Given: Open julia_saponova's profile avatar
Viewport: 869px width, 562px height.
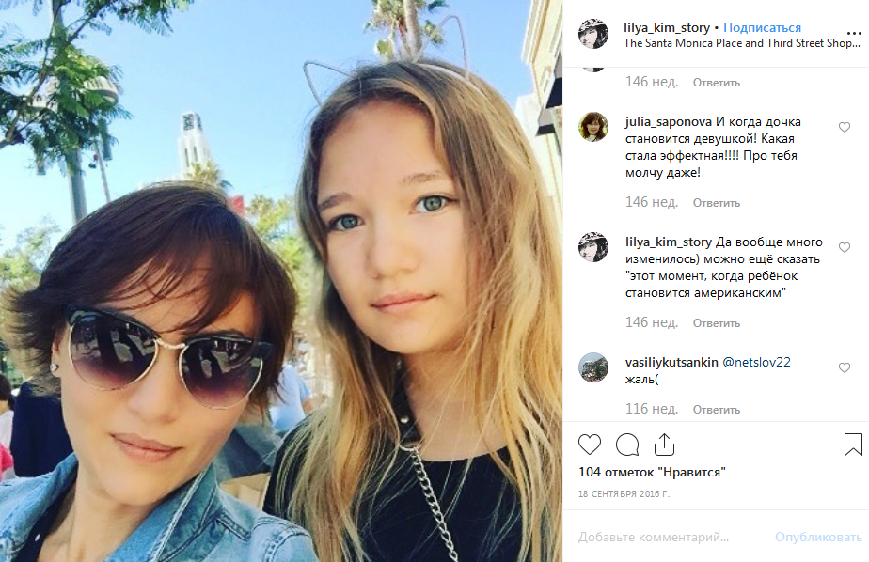Looking at the screenshot, I should point(593,127).
